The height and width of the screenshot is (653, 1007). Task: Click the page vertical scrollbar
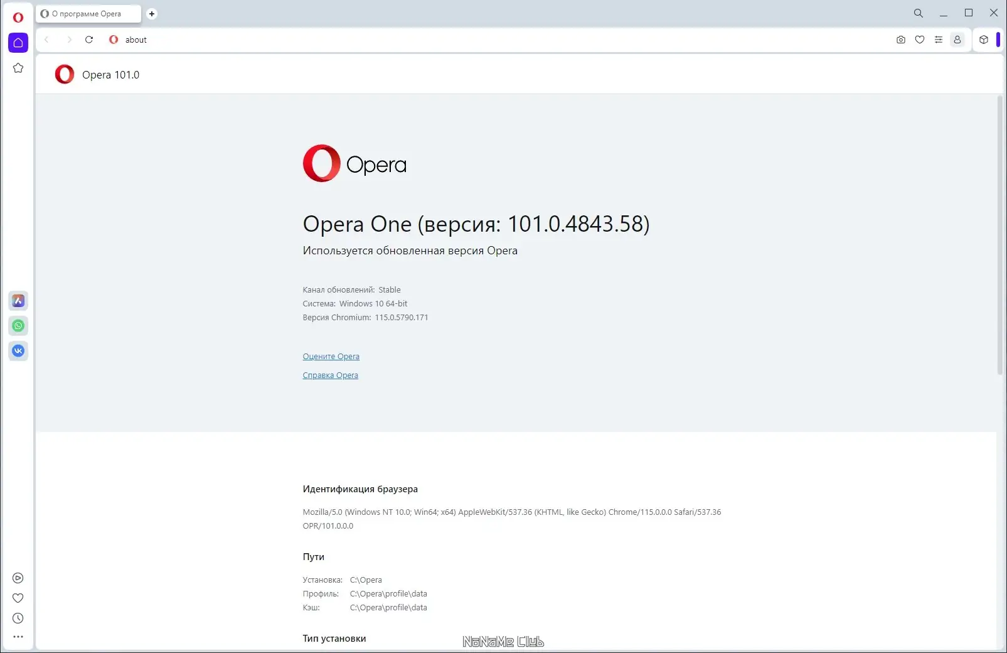(1000, 235)
